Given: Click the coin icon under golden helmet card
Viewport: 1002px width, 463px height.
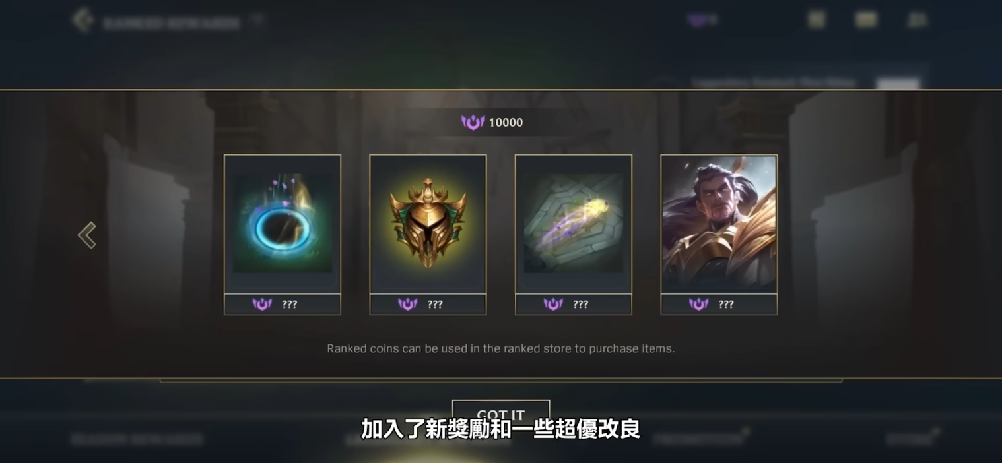Looking at the screenshot, I should [x=407, y=304].
